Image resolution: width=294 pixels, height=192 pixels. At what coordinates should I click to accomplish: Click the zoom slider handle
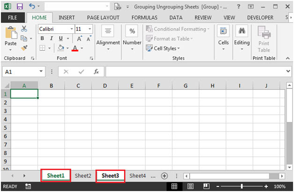pyautogui.click(x=242, y=186)
